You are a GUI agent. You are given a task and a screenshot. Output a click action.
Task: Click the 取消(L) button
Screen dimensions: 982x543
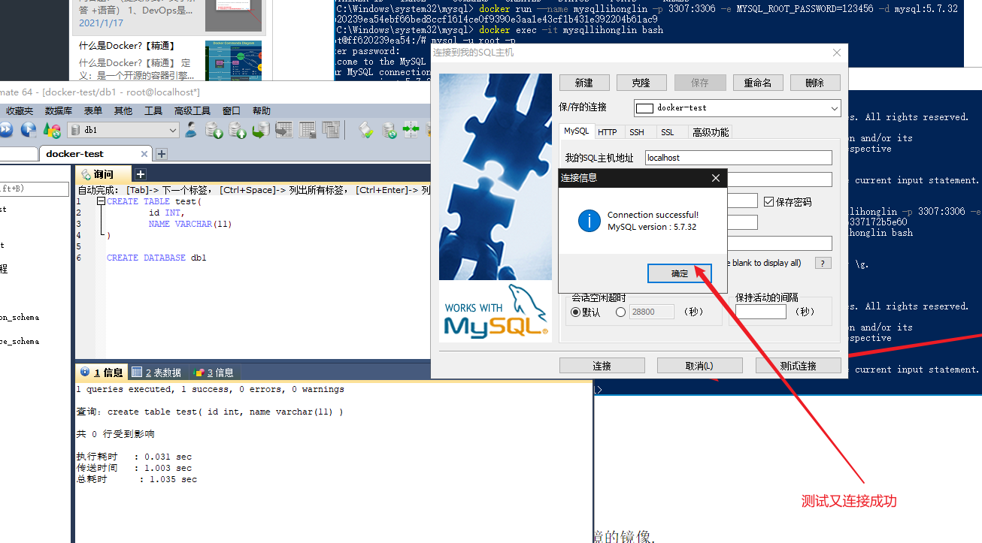(700, 366)
